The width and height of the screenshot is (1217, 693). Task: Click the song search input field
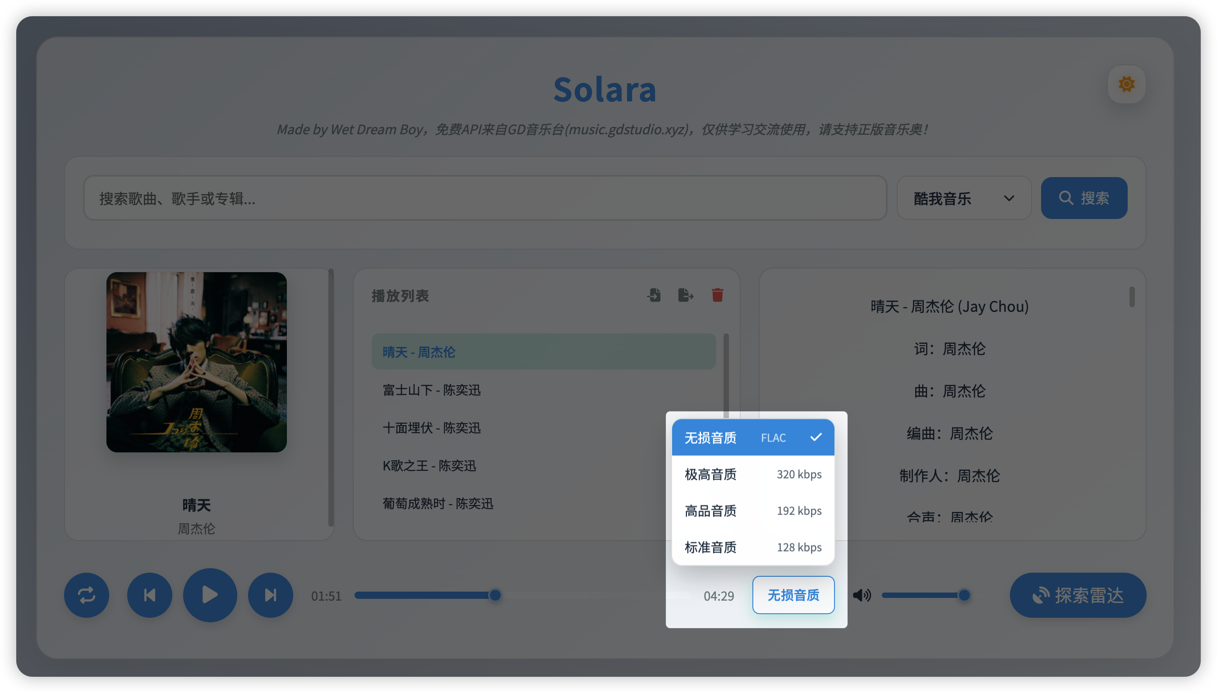(x=484, y=198)
